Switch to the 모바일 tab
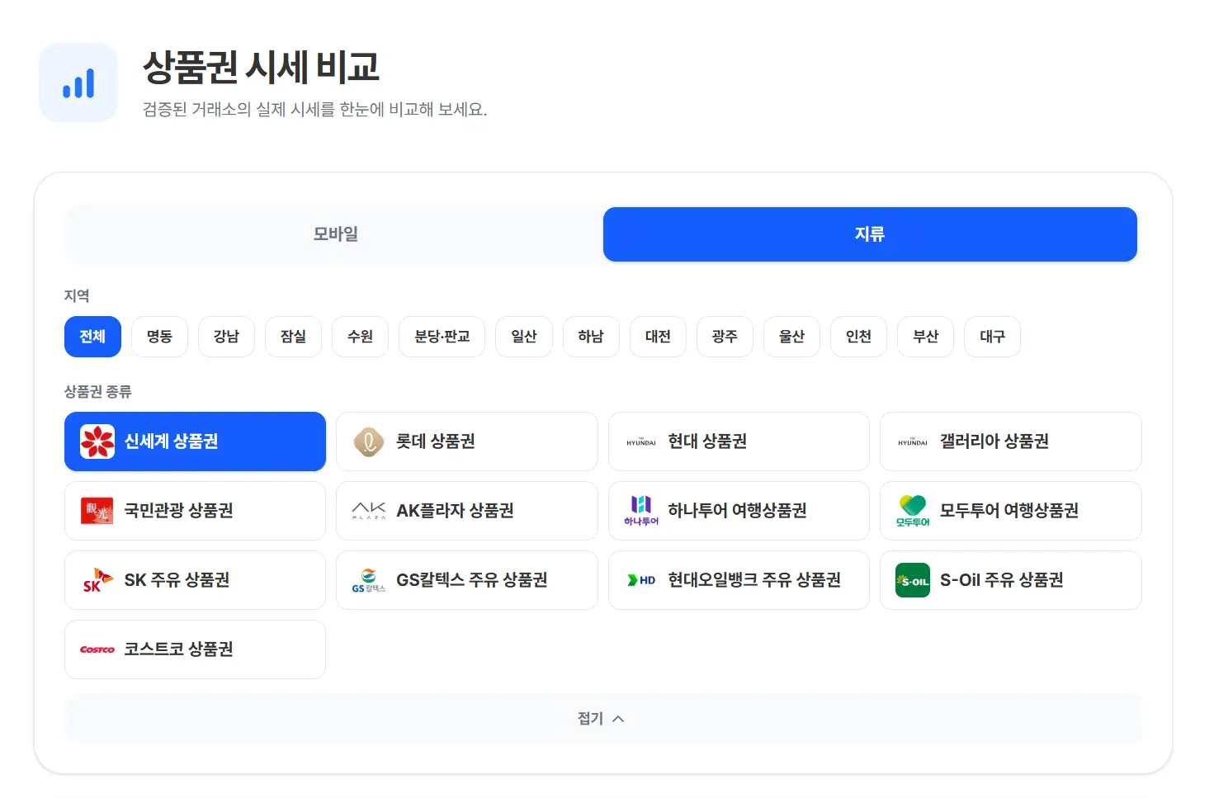The width and height of the screenshot is (1214, 798). click(335, 234)
